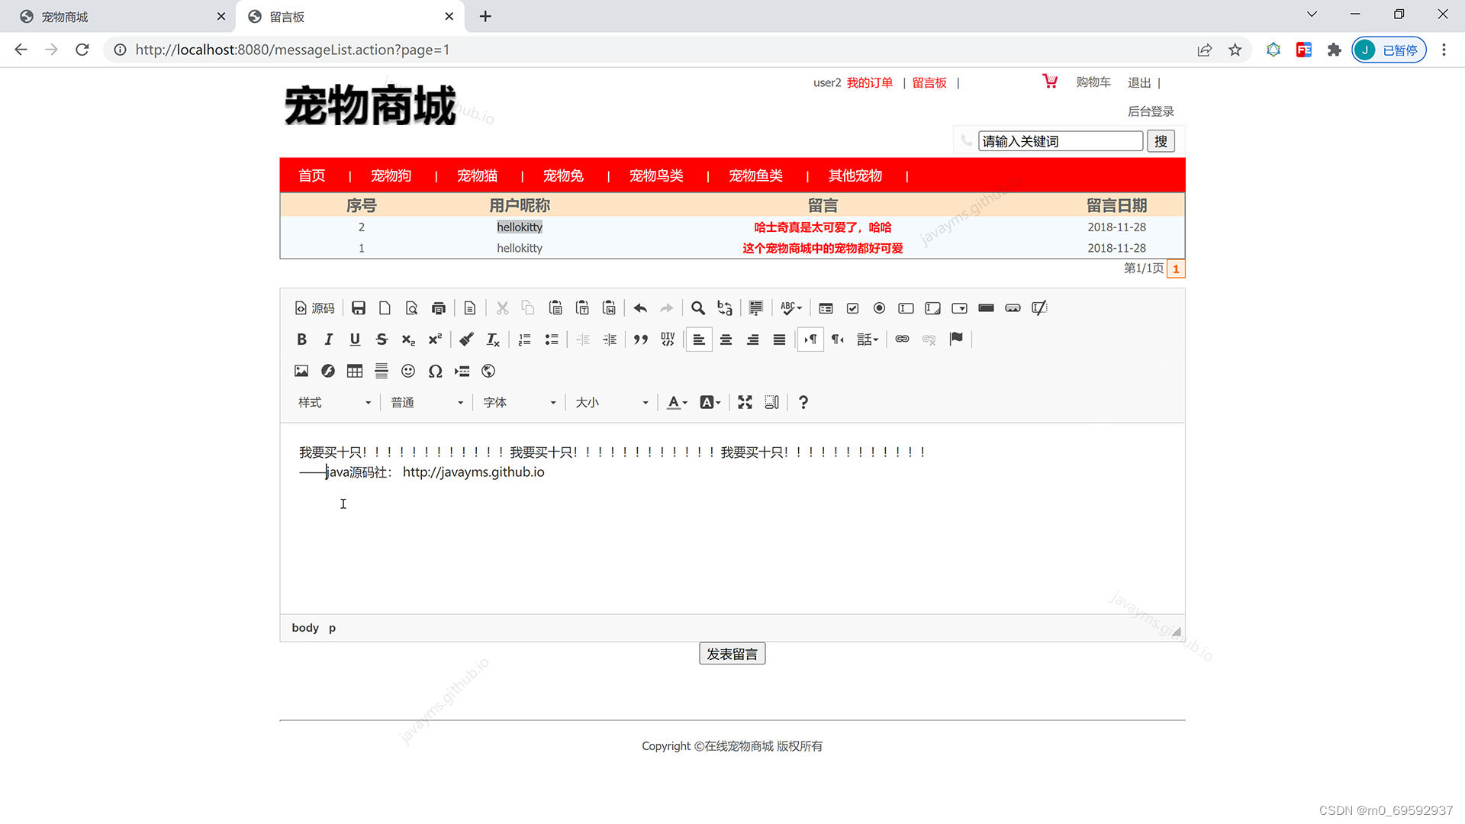This screenshot has height=824, width=1465.
Task: Center align the text
Action: click(726, 340)
